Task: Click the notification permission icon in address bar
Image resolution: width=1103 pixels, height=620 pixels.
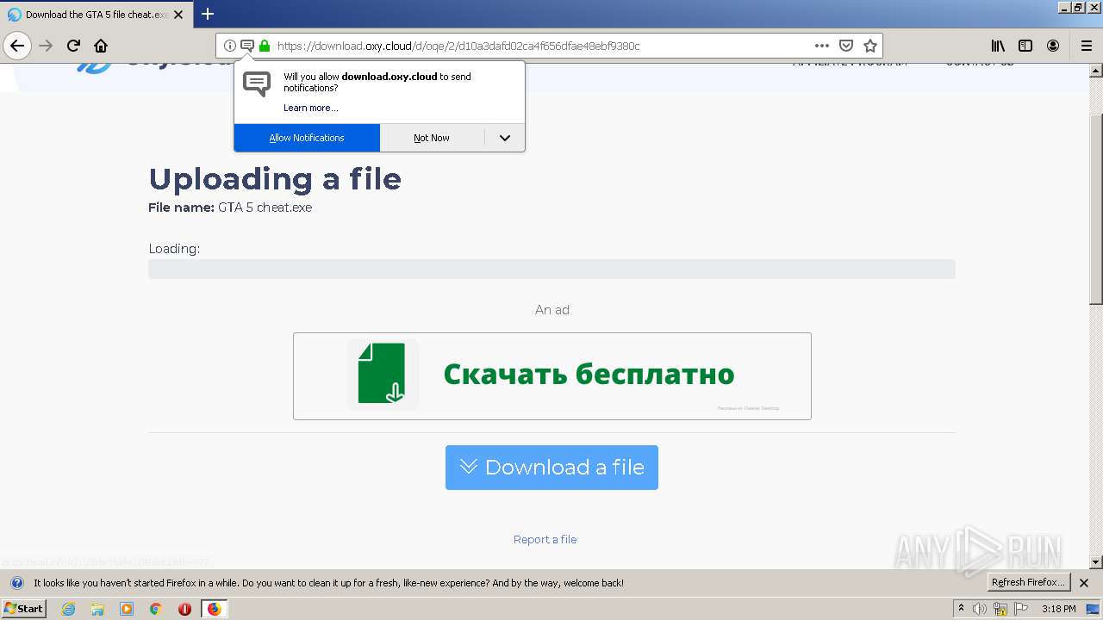Action: click(247, 46)
